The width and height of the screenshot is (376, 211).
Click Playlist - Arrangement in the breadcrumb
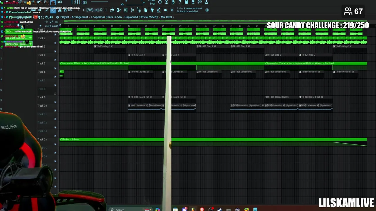point(74,17)
